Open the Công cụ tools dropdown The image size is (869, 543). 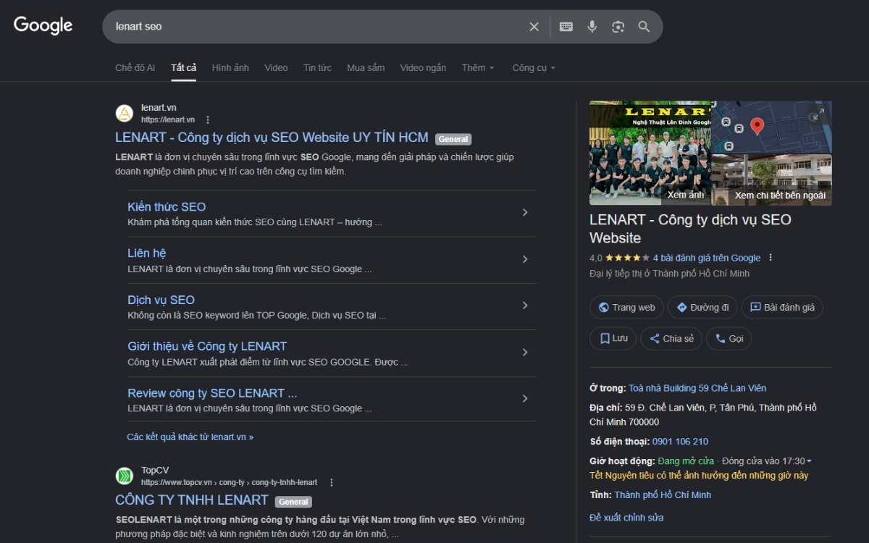pos(534,68)
